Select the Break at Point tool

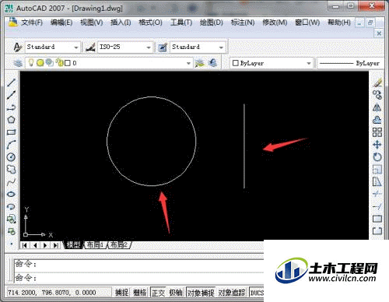click(x=377, y=219)
